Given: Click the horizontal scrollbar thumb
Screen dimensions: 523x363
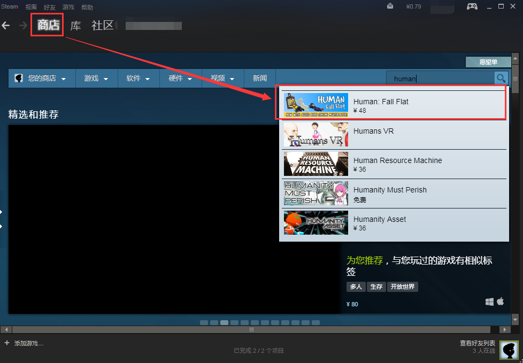Looking at the screenshot, I should (251, 330).
